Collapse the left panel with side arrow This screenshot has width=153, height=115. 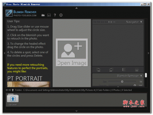(4, 53)
